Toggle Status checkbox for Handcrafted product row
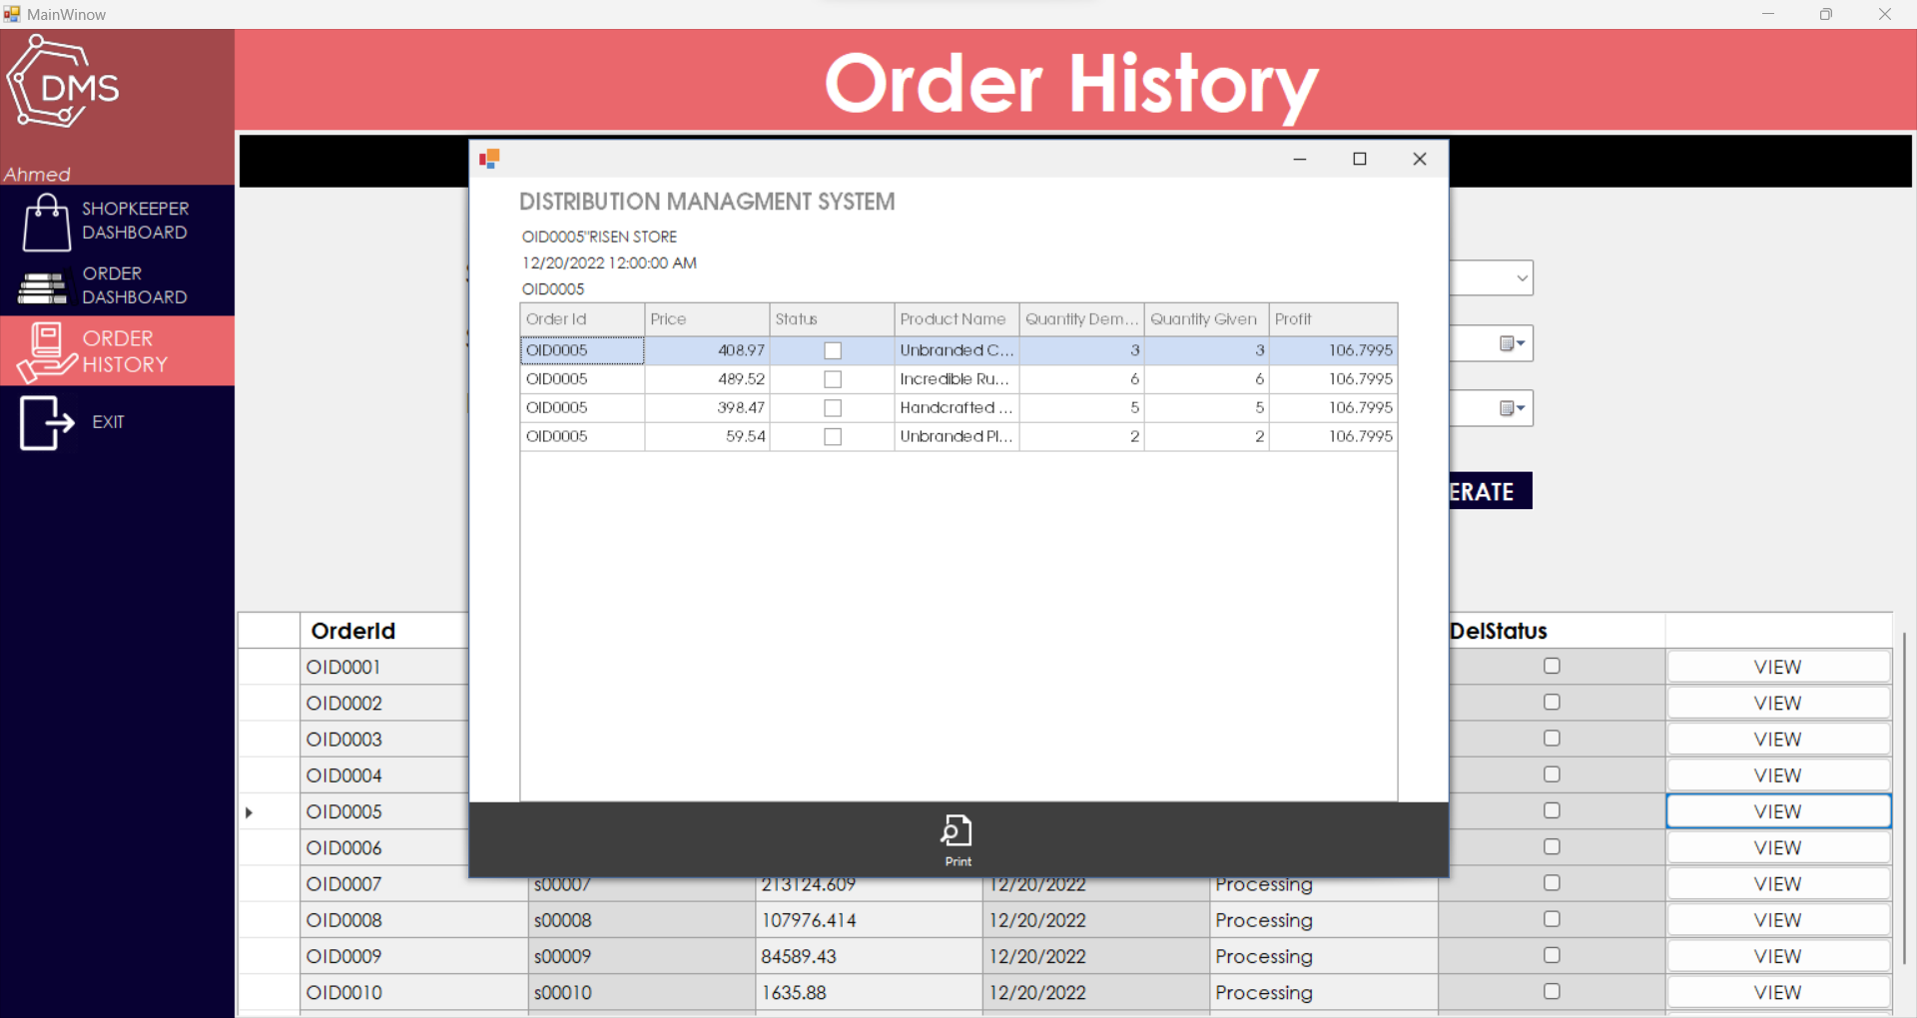Image resolution: width=1917 pixels, height=1018 pixels. tap(832, 408)
